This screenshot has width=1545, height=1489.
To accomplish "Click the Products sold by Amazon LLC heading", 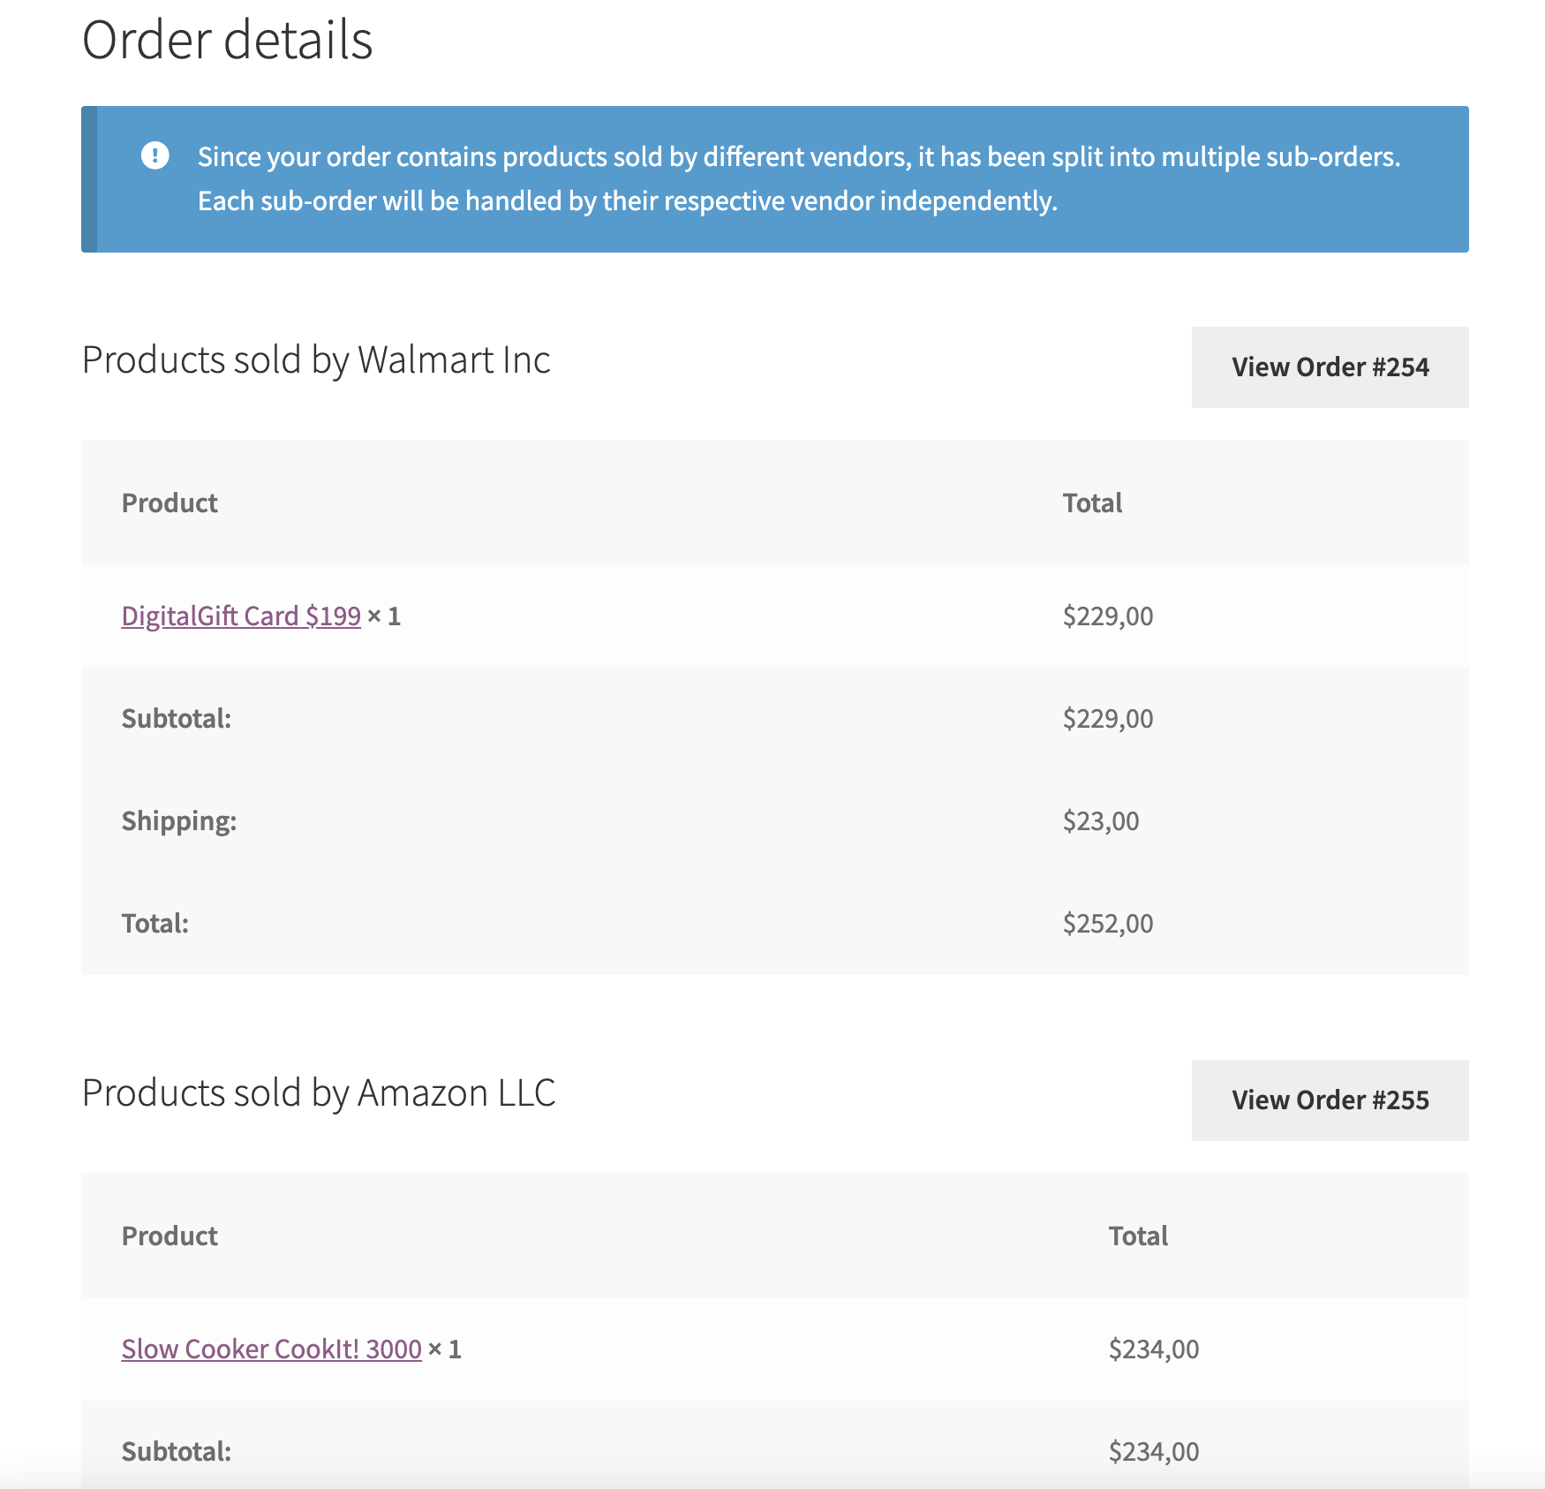I will click(319, 1093).
